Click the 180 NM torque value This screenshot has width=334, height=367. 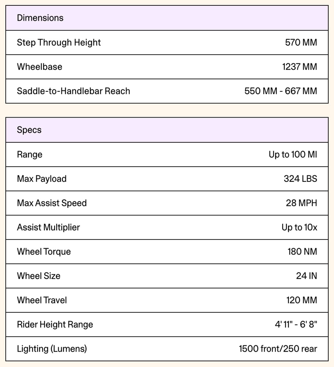tap(302, 252)
